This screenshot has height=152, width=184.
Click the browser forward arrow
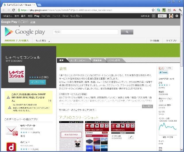(9, 10)
